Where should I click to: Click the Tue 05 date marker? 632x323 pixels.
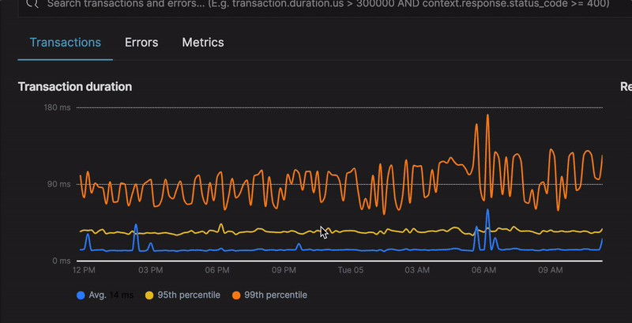coord(350,270)
